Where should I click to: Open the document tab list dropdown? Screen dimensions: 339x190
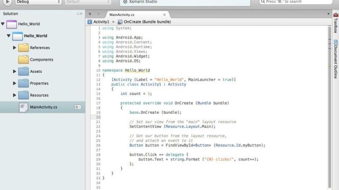point(328,14)
